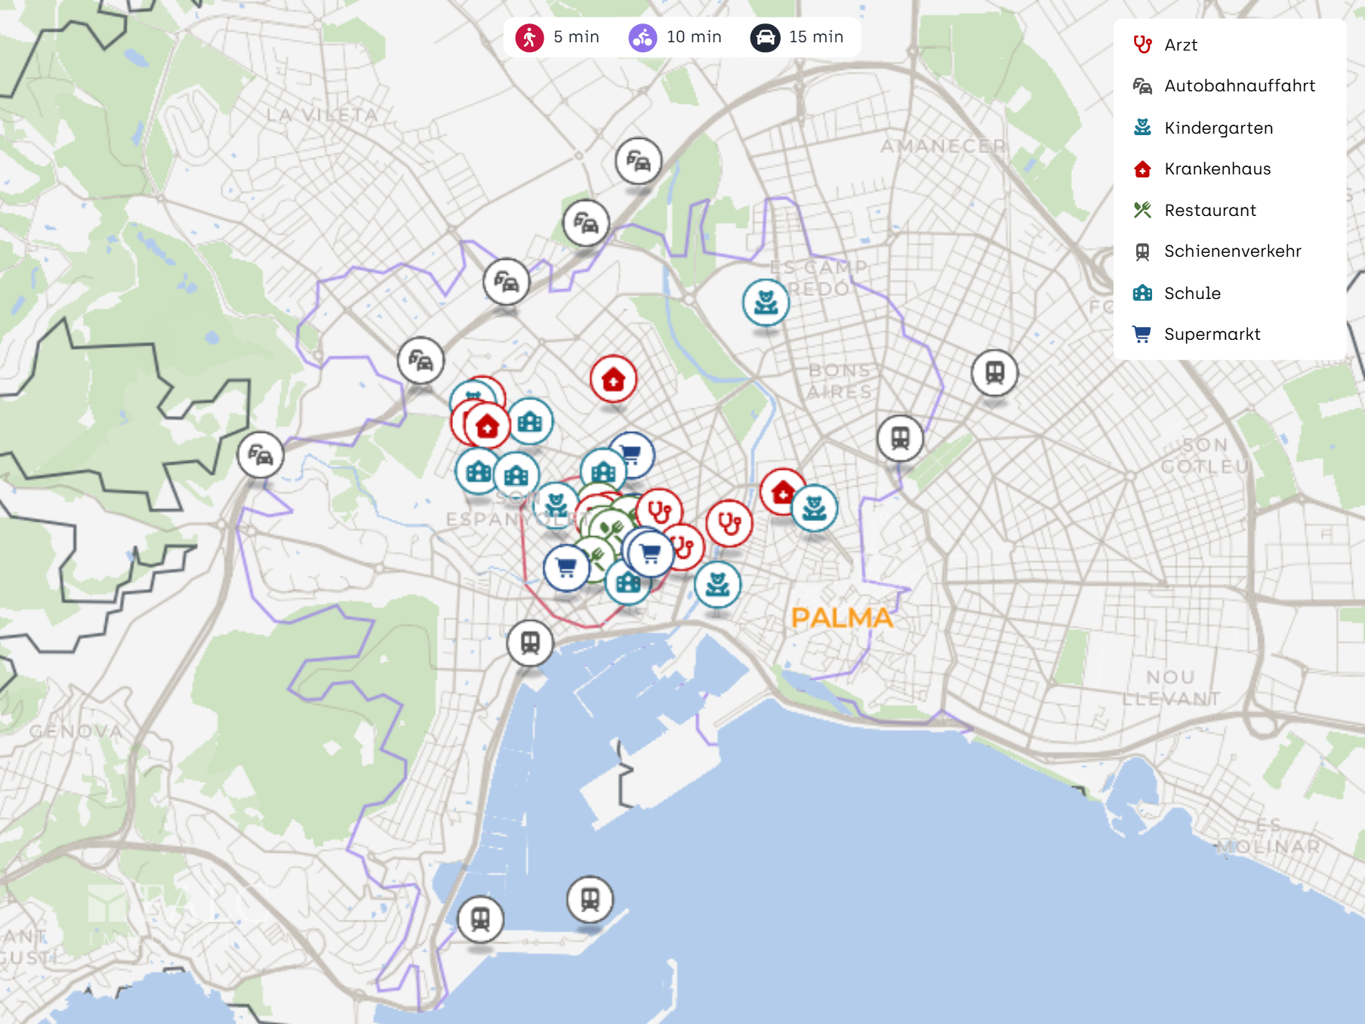Open the easternmost rail station marker

click(994, 372)
